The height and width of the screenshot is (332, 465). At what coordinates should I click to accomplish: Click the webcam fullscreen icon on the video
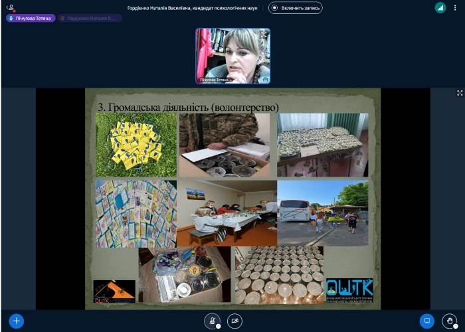pos(264,34)
